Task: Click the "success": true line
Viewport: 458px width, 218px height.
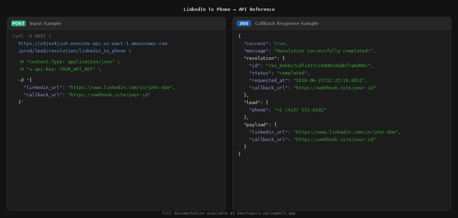Action: coord(266,44)
